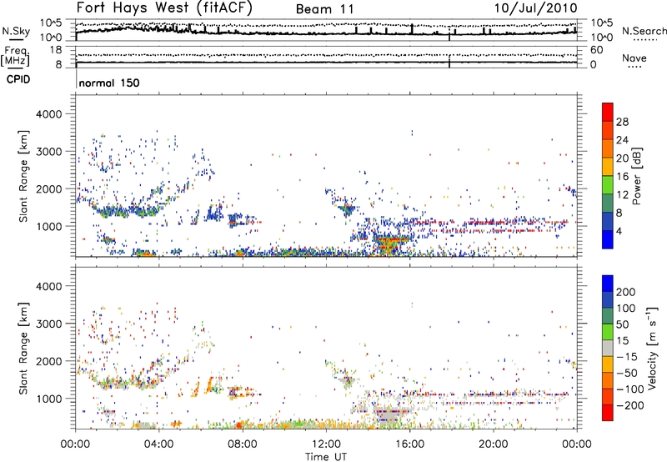Click the 'N.Search' legend label
The height and width of the screenshot is (462, 667).
coord(644,31)
